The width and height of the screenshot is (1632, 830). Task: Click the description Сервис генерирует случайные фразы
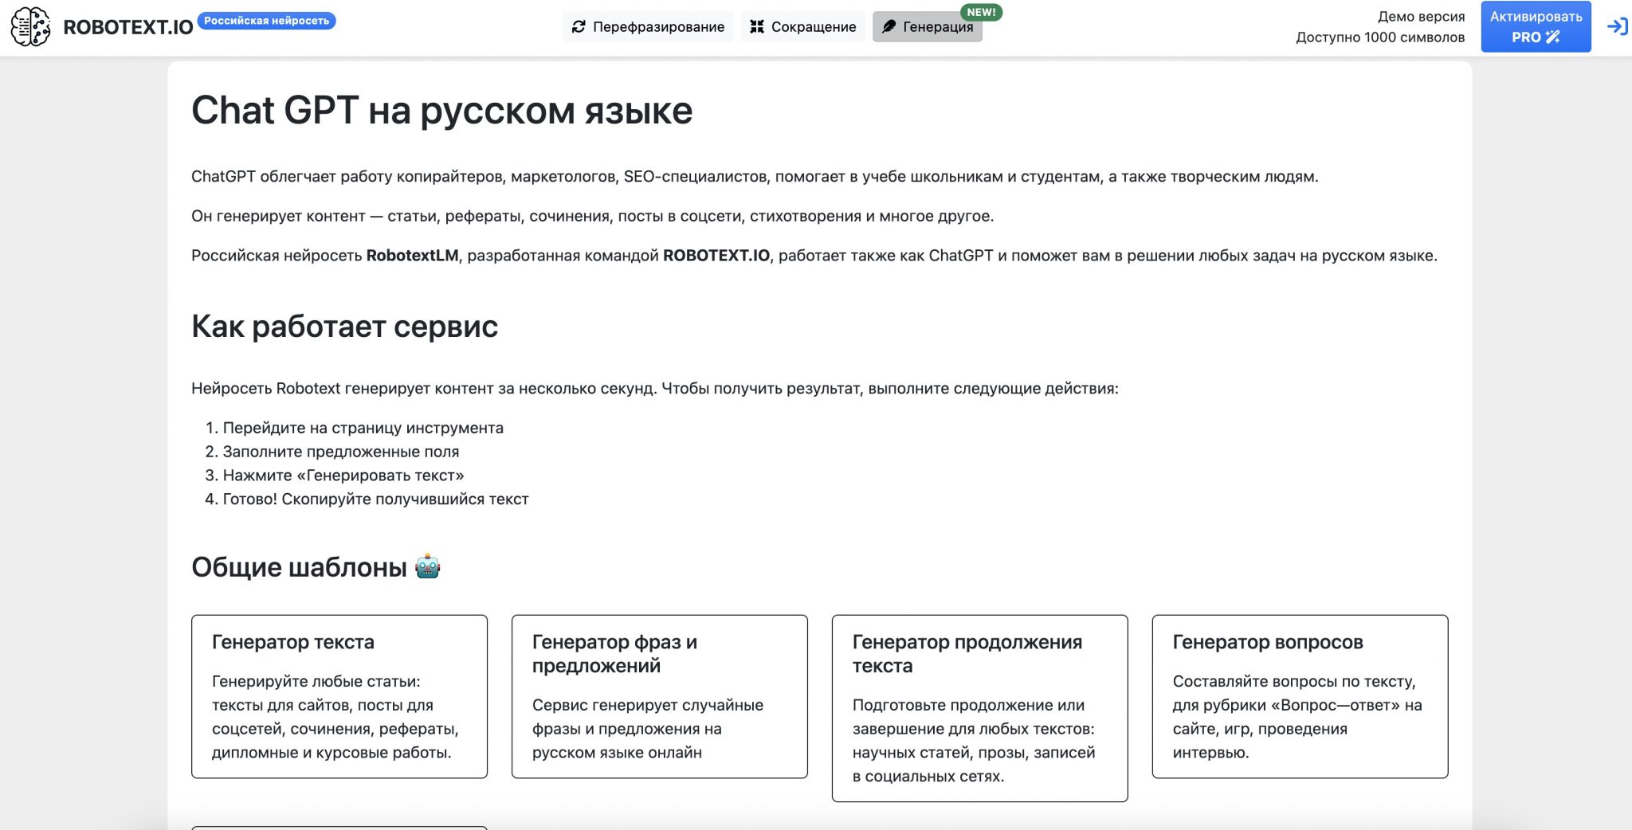[648, 729]
